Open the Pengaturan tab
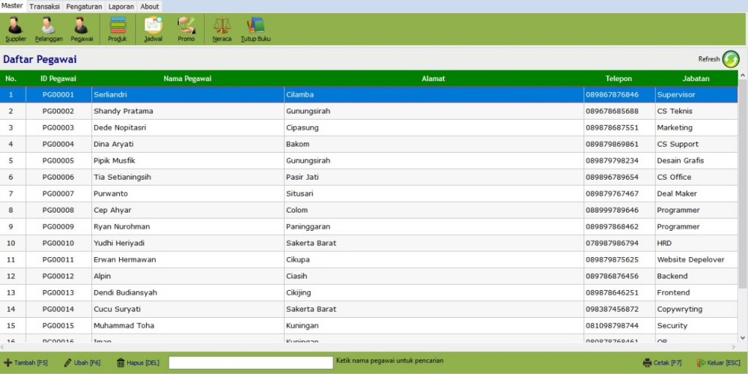This screenshot has width=748, height=374. (x=84, y=7)
